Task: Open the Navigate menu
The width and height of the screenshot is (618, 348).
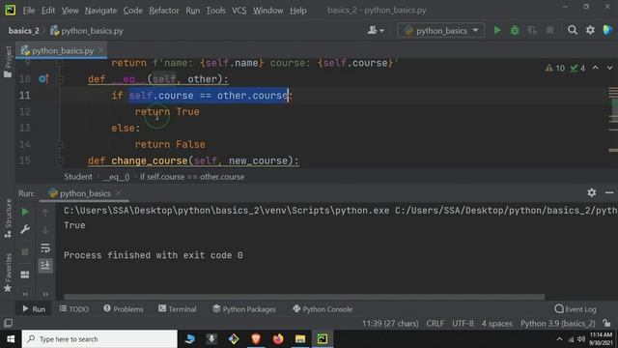Action: point(100,11)
